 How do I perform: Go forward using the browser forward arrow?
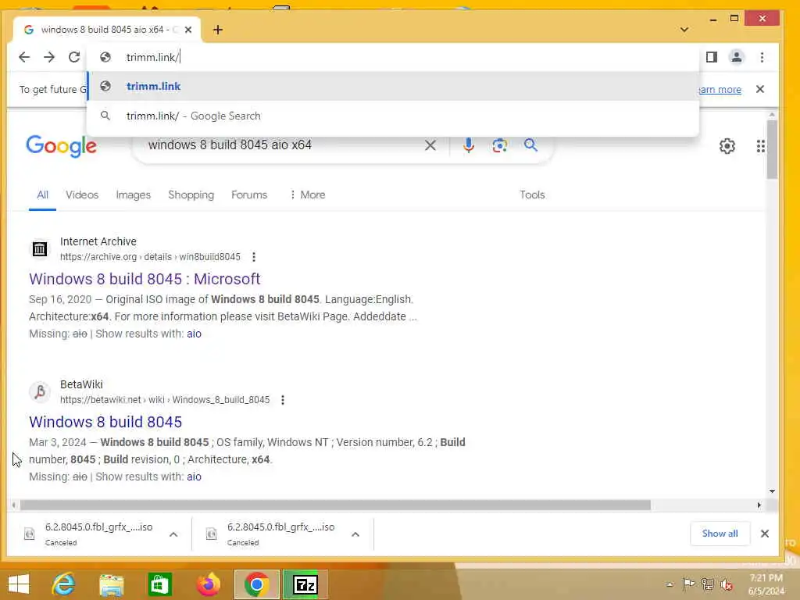(49, 57)
